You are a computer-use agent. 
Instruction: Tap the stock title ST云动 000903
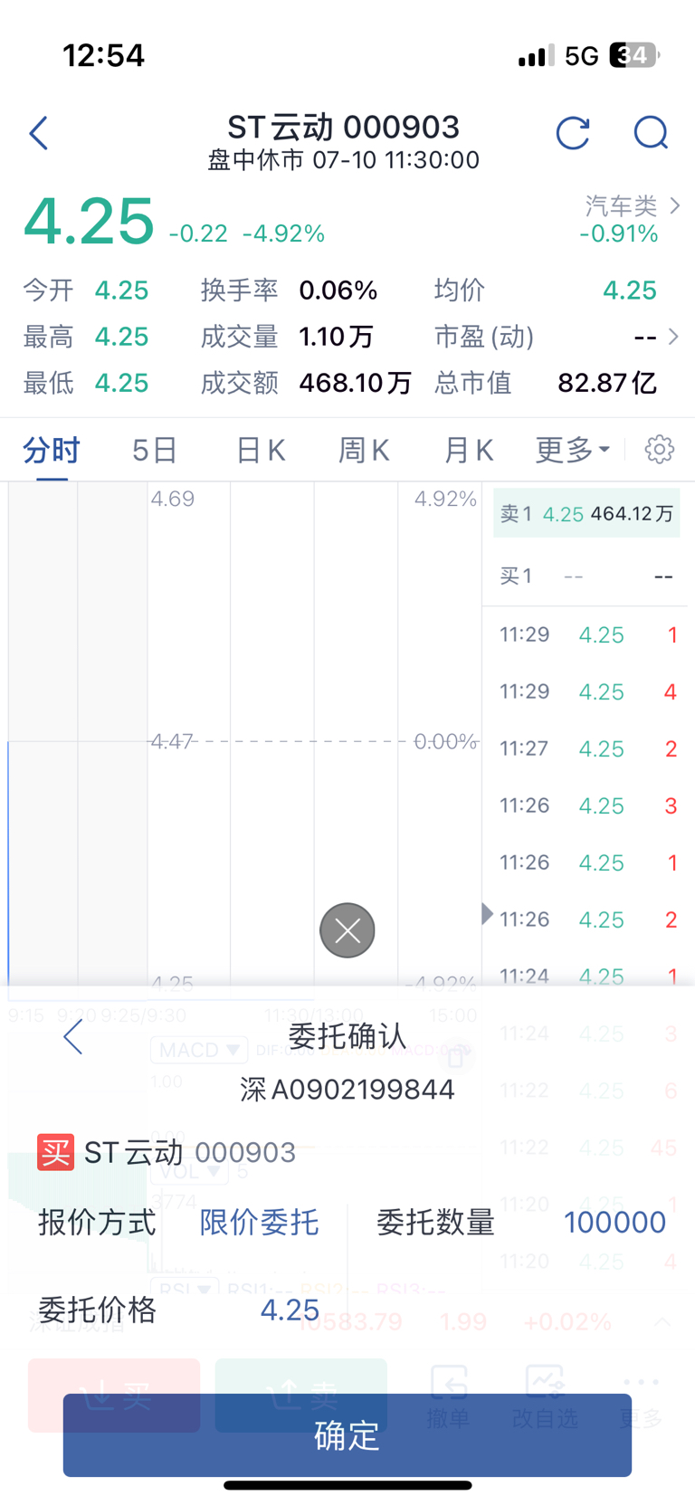coord(343,128)
